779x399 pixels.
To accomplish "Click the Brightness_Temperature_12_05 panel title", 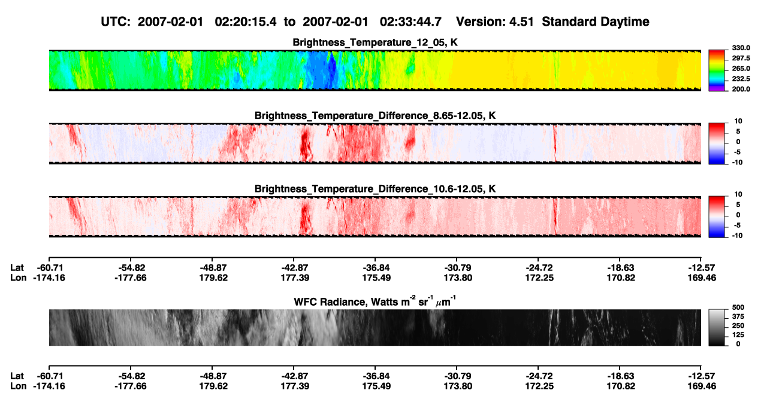I will pyautogui.click(x=375, y=42).
